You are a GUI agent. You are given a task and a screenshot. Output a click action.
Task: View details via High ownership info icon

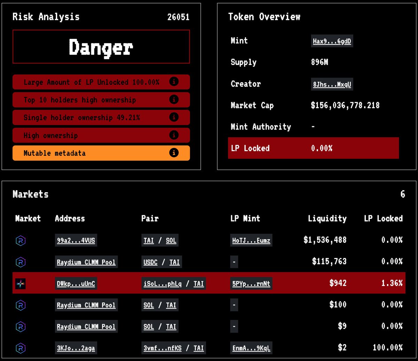point(174,135)
